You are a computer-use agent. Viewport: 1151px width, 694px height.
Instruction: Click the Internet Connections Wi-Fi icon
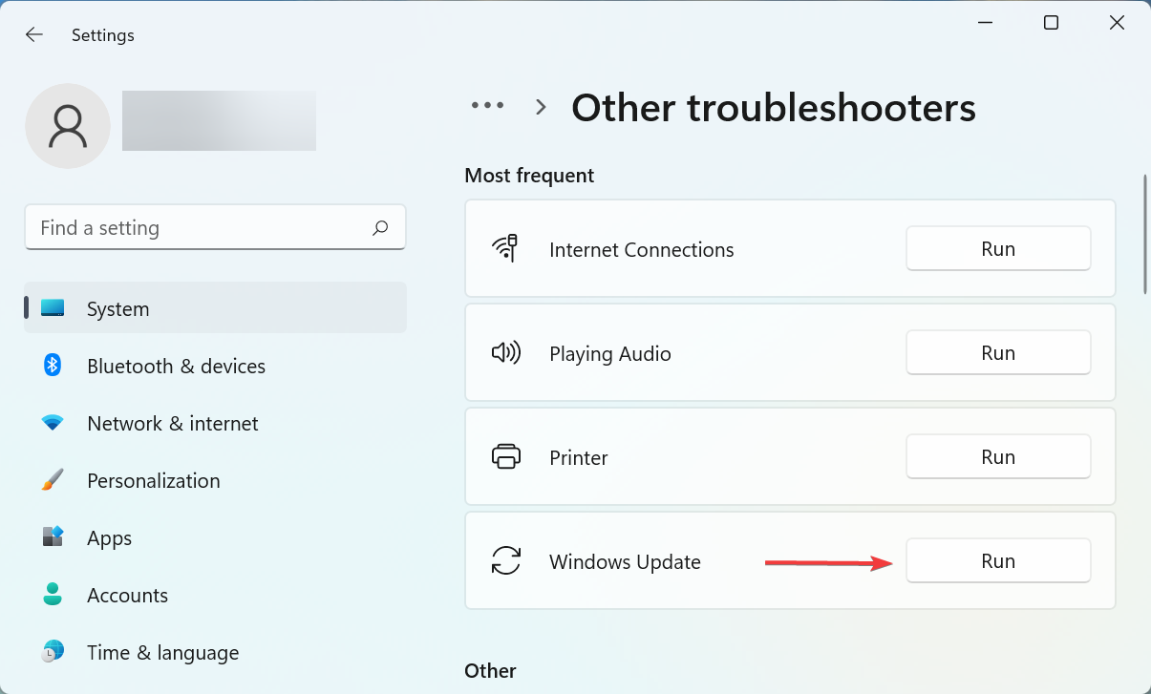507,248
